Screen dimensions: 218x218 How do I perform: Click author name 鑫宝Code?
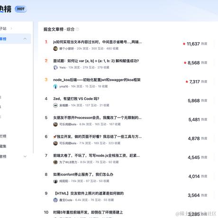[x=66, y=200]
